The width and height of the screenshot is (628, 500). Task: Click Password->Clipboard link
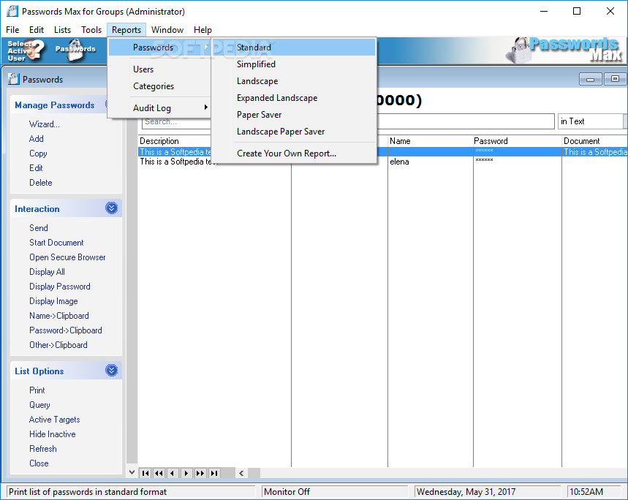66,330
